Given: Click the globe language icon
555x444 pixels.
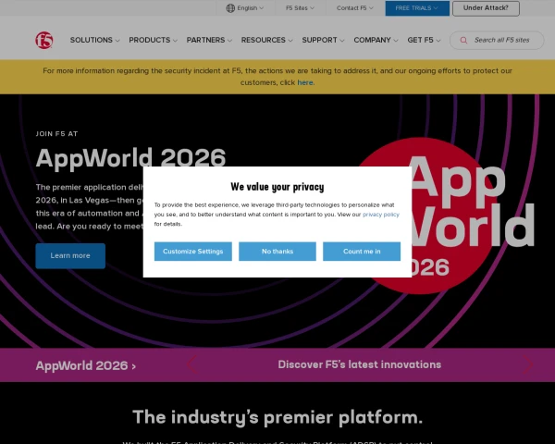Looking at the screenshot, I should (230, 8).
